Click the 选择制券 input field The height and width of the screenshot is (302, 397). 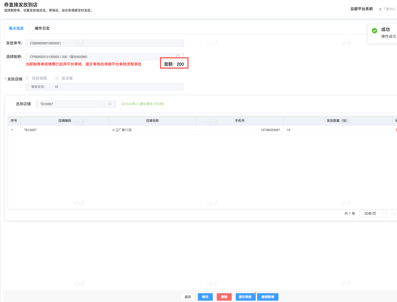coord(99,57)
